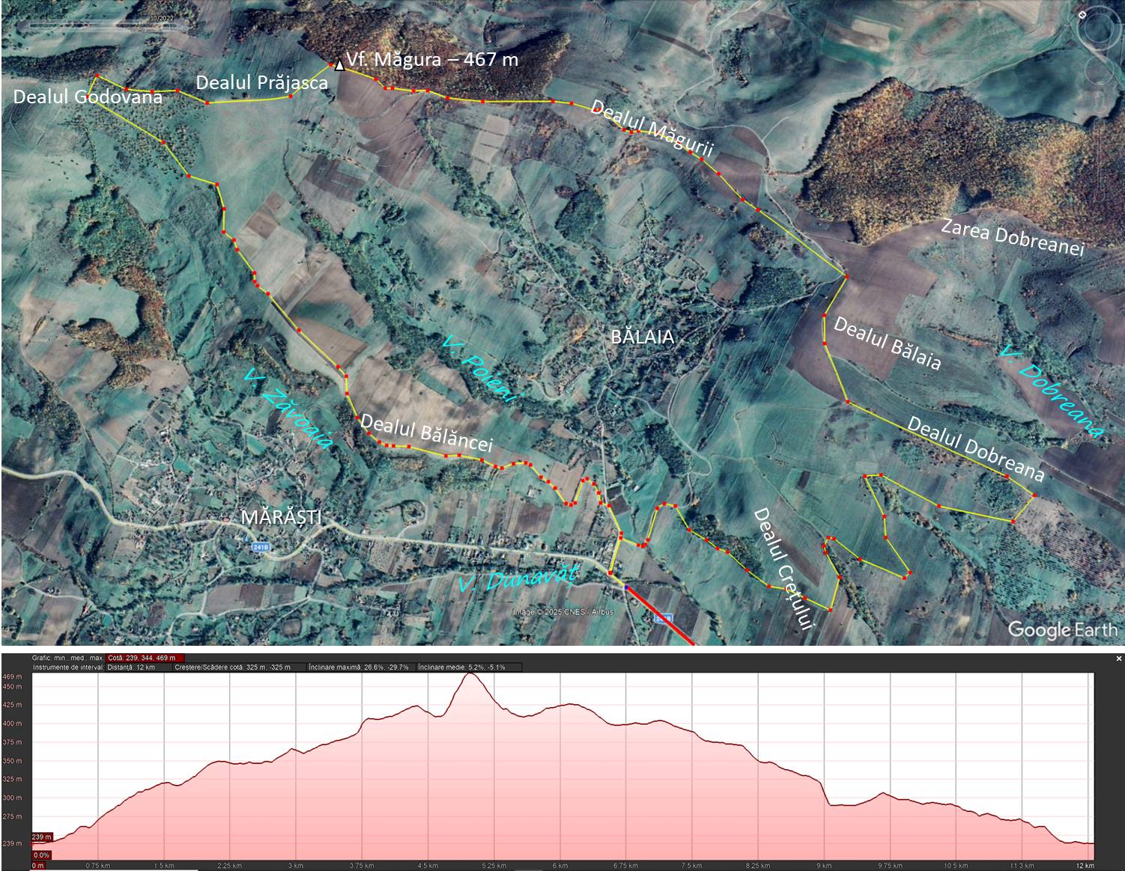Click the highest peak on elevation graph
Image resolution: width=1125 pixels, height=871 pixels.
click(x=470, y=674)
